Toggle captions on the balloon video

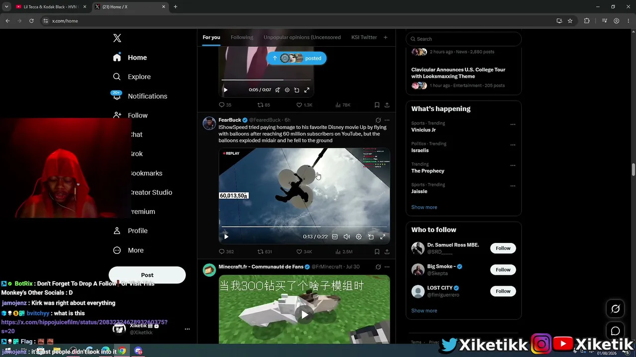pos(335,237)
